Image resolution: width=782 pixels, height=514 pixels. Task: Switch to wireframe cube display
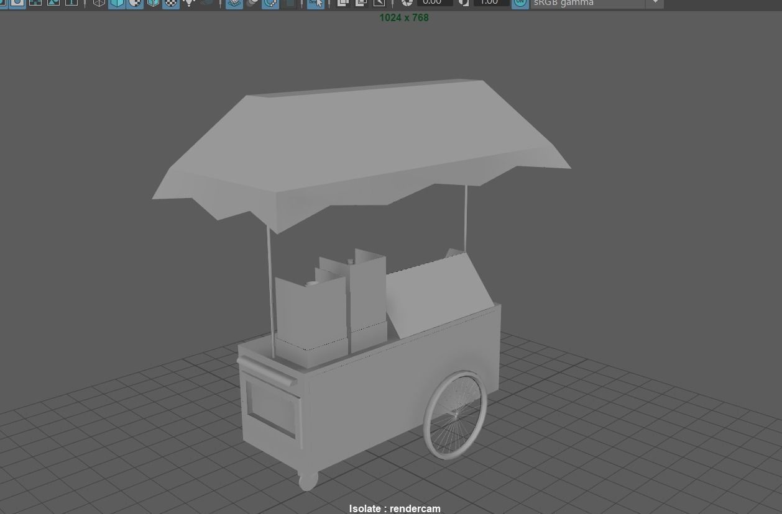click(x=99, y=2)
